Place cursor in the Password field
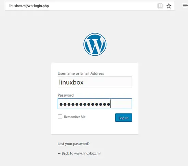Image resolution: width=188 pixels, height=166 pixels. coord(95,104)
